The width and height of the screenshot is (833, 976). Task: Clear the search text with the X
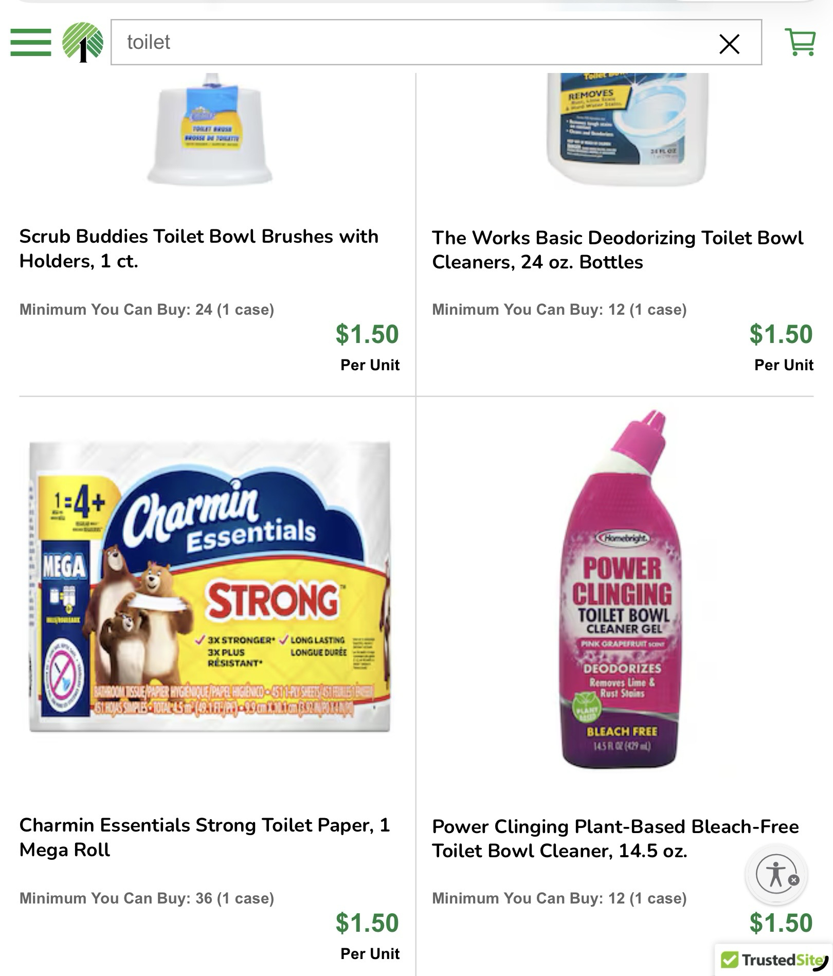coord(729,44)
